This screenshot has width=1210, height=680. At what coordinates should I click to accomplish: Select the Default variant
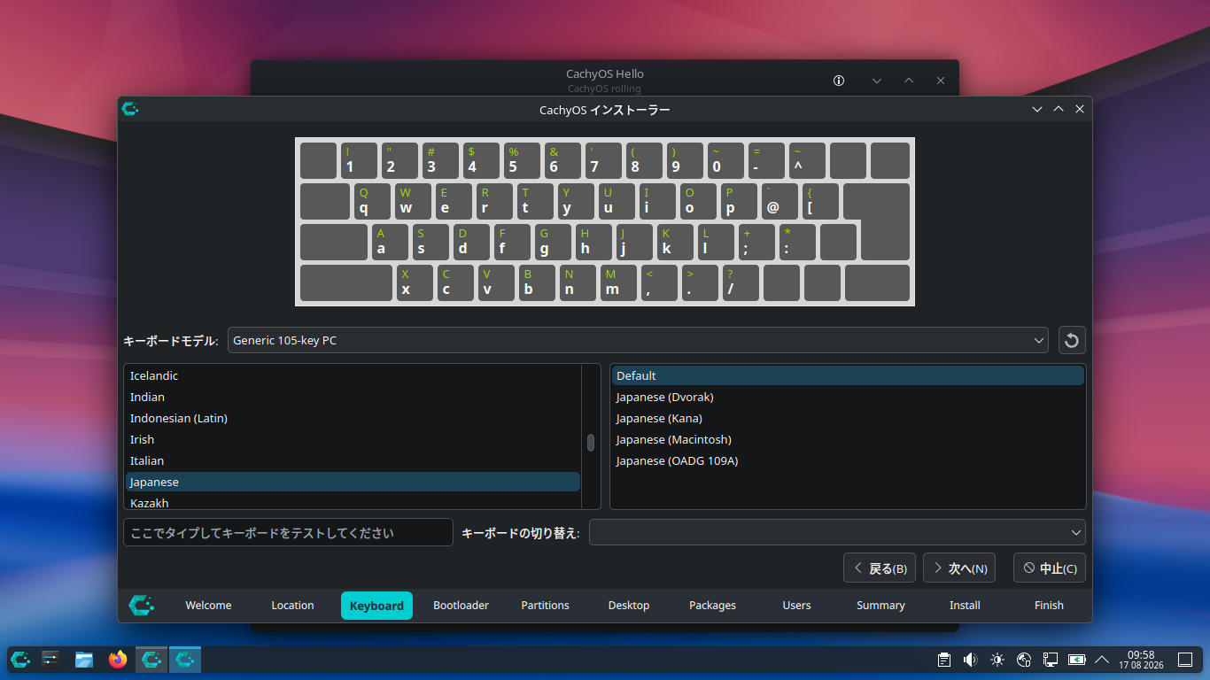click(848, 376)
